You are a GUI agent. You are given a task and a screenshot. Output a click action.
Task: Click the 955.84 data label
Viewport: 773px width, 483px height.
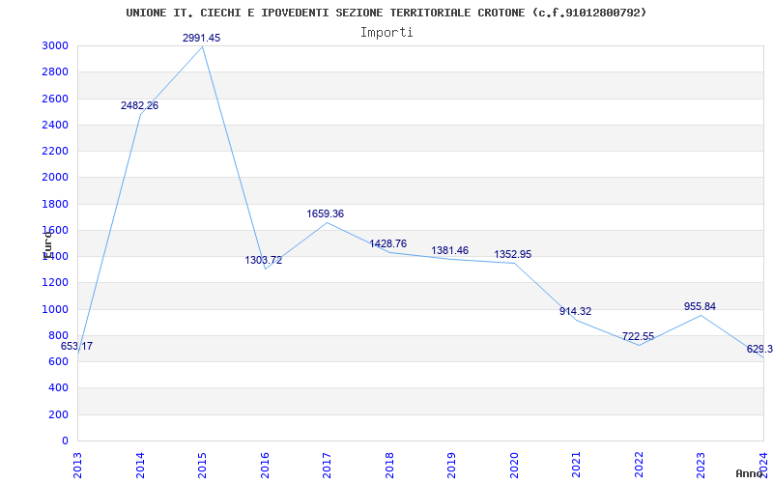700,306
